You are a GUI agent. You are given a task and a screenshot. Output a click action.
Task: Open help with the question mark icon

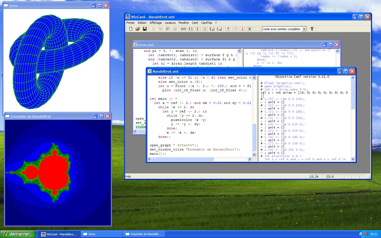pyautogui.click(x=312, y=29)
